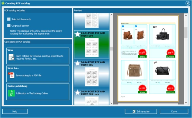Click the 'Preview' panel header
This screenshot has width=192, height=118.
[131, 11]
